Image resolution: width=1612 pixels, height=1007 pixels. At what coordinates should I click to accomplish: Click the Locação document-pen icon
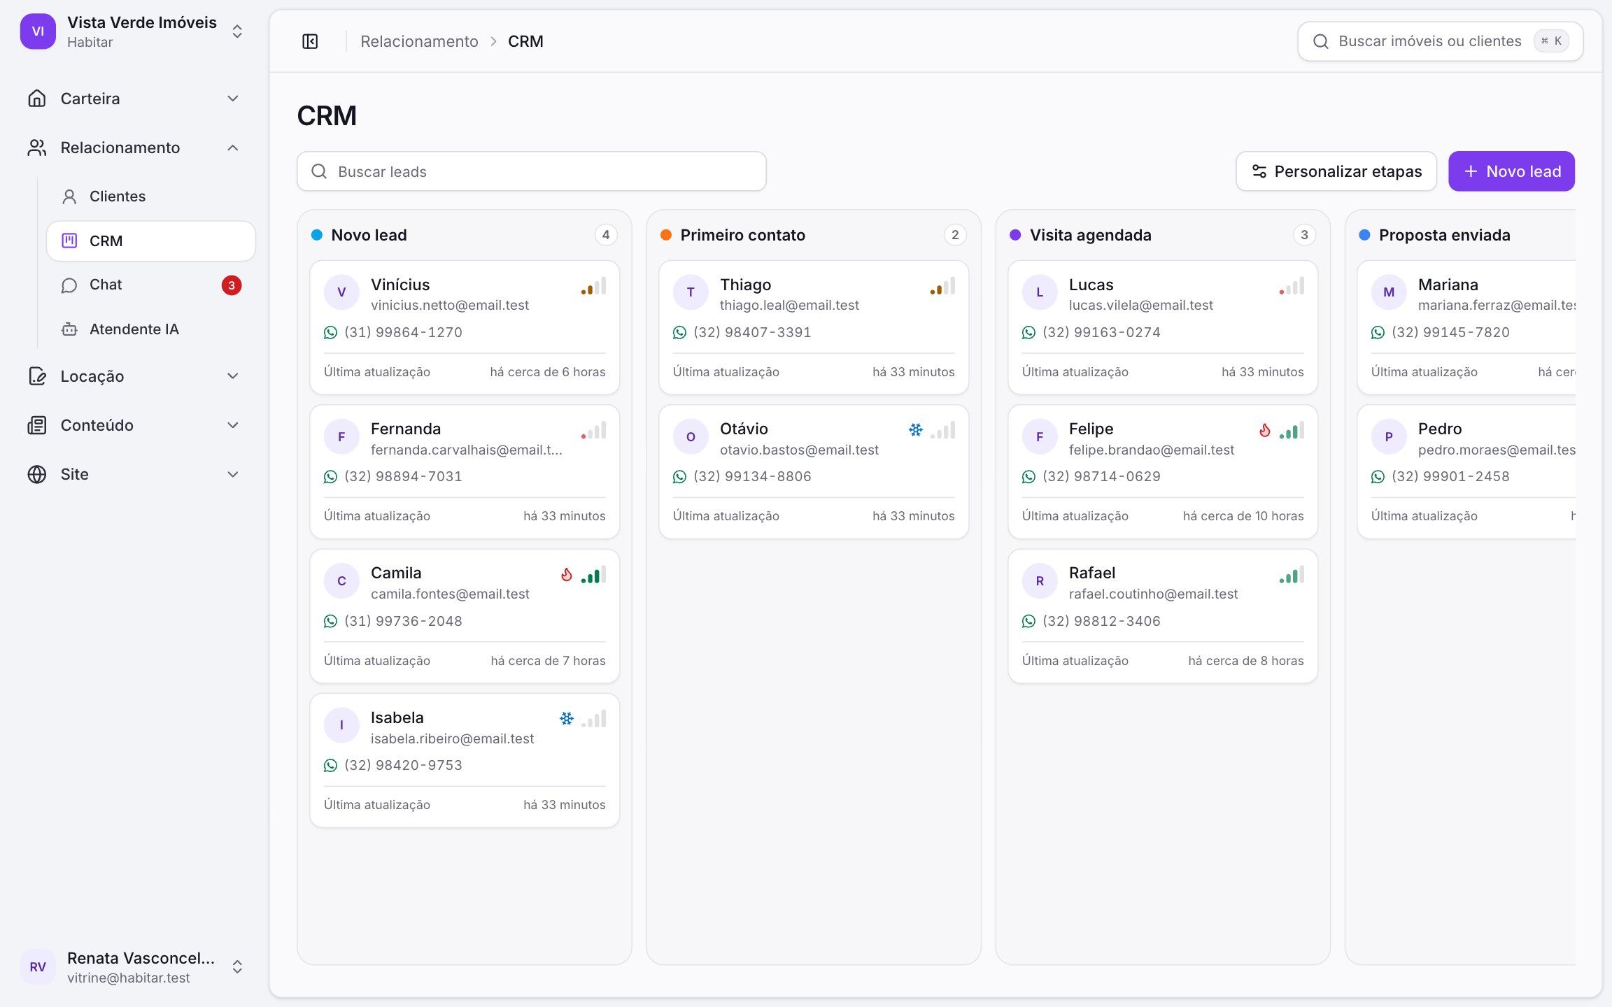[37, 376]
